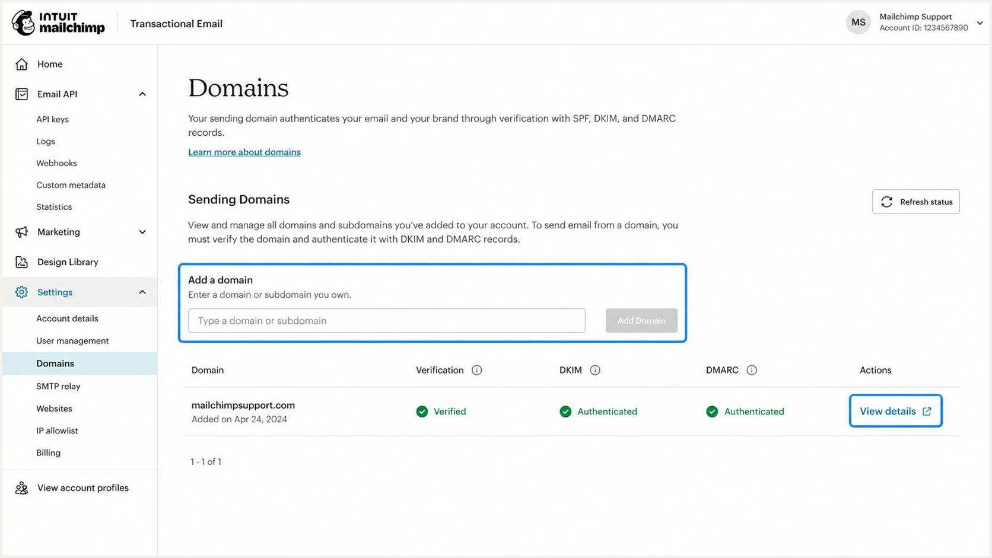Open SMTP relay settings

58,386
